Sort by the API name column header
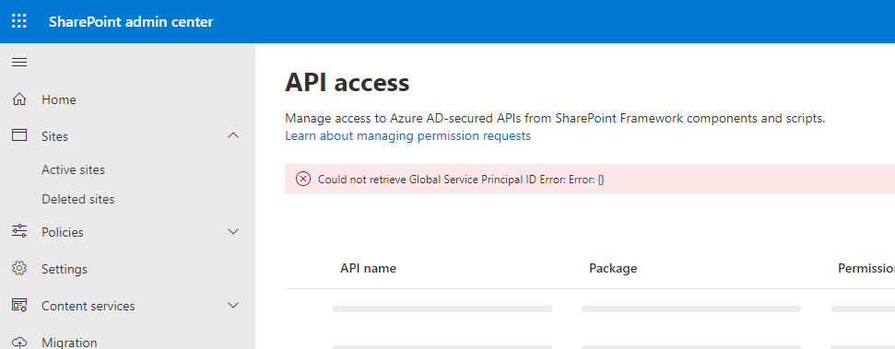The width and height of the screenshot is (895, 349). click(368, 269)
